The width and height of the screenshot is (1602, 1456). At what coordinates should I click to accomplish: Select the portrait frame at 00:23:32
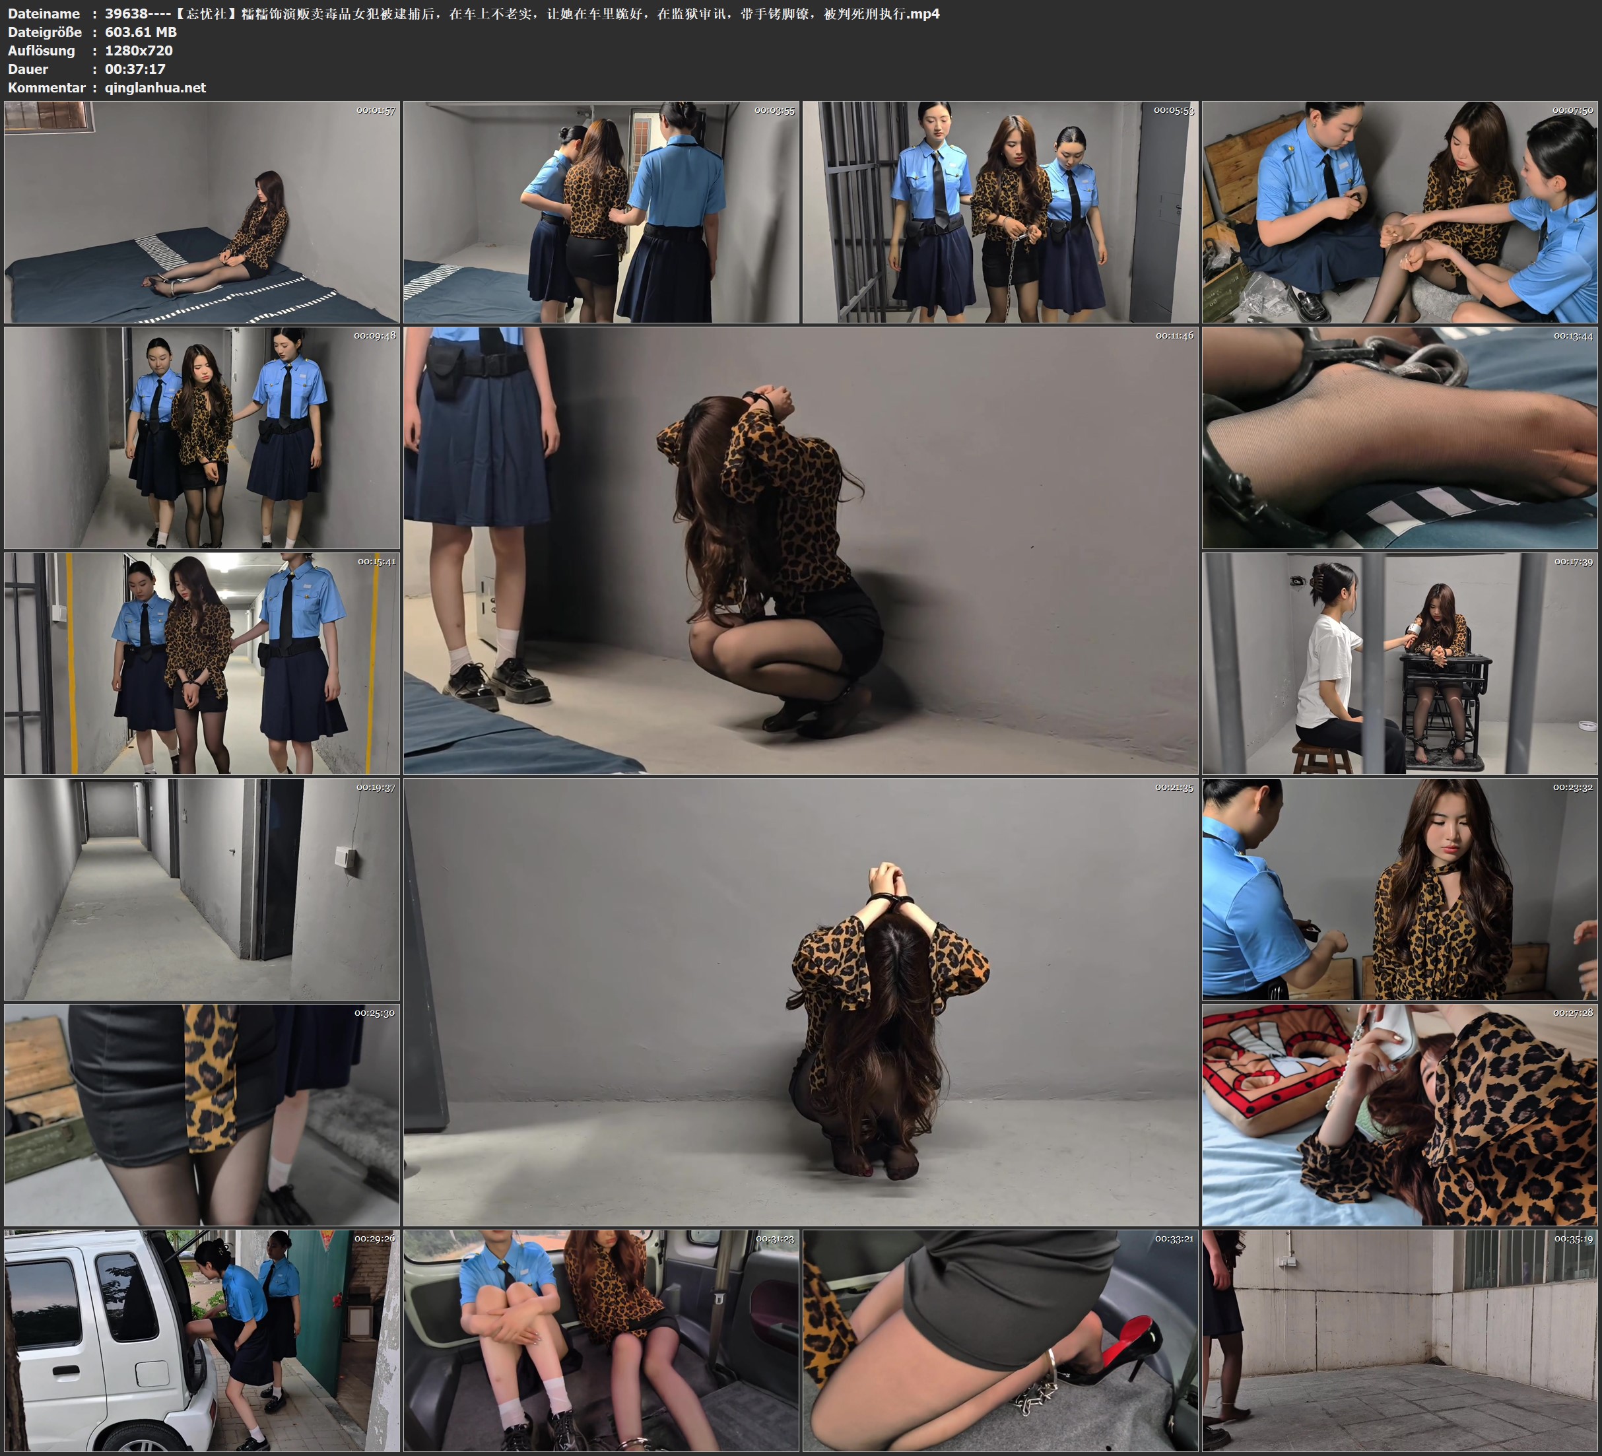click(1399, 888)
